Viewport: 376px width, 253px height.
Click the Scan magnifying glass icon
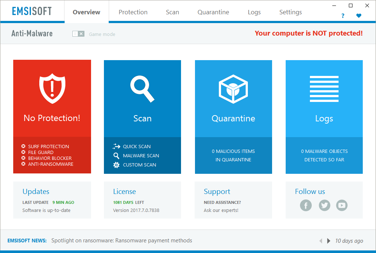[142, 89]
